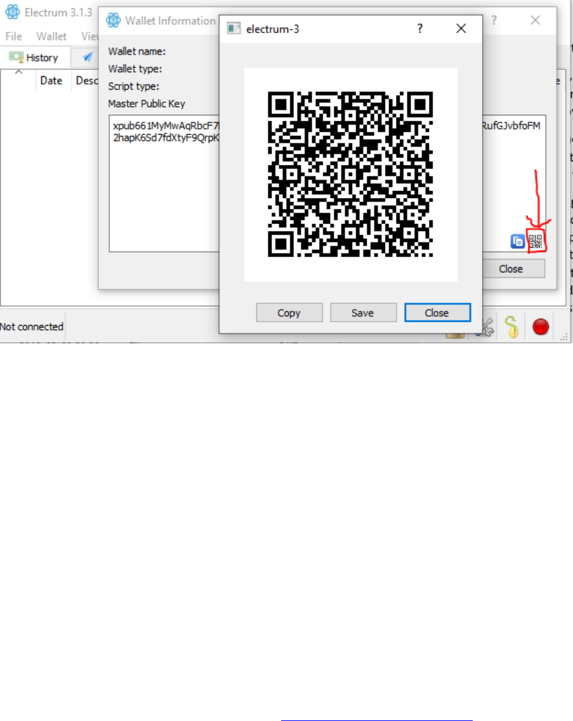The image size is (573, 721).
Task: Click the QR code image
Action: click(x=350, y=175)
